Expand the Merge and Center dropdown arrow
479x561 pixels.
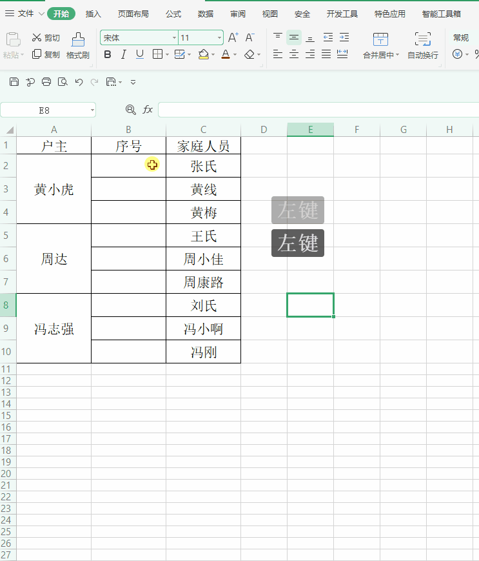[397, 55]
